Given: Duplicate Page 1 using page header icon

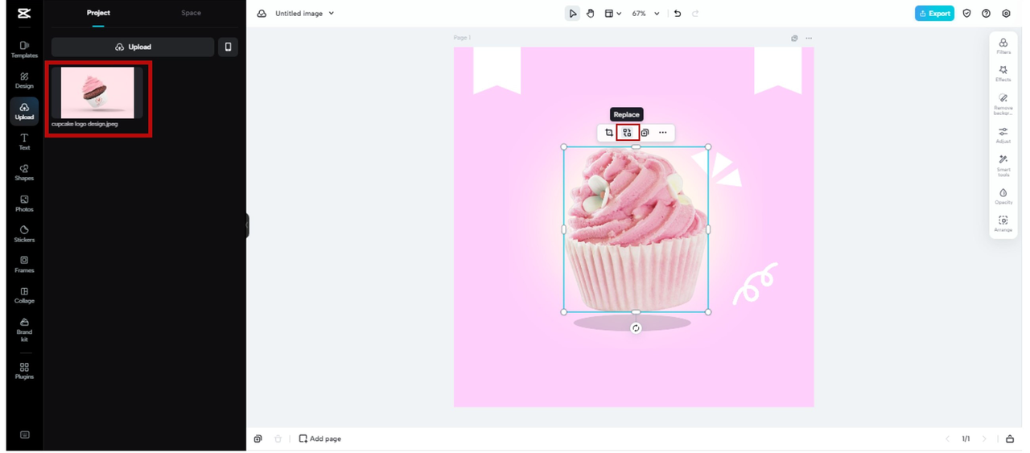Looking at the screenshot, I should point(794,38).
